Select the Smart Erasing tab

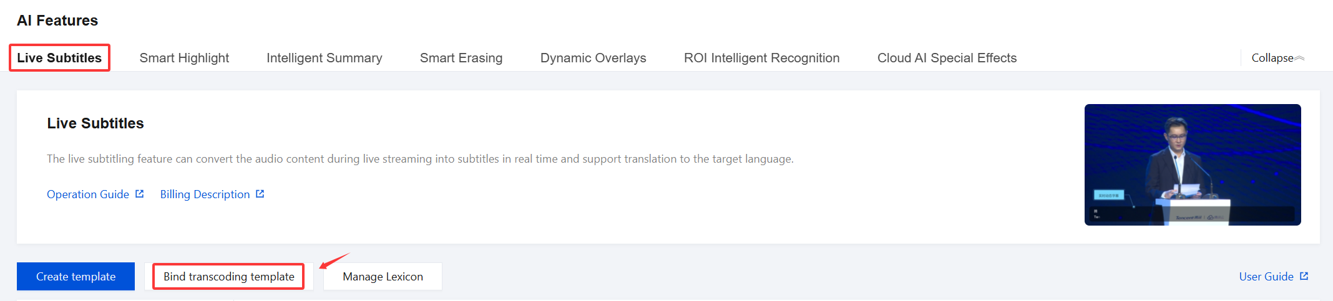pos(461,58)
